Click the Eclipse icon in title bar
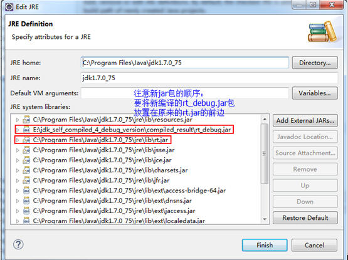Screen dimensions: 348x260 pyautogui.click(x=9, y=7)
